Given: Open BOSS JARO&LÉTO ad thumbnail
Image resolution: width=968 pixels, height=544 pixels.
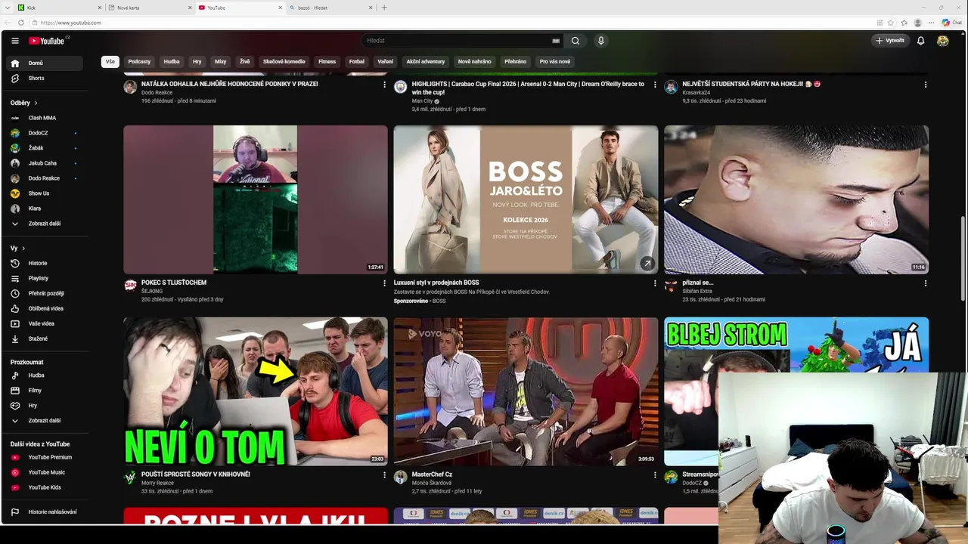Looking at the screenshot, I should click(526, 199).
